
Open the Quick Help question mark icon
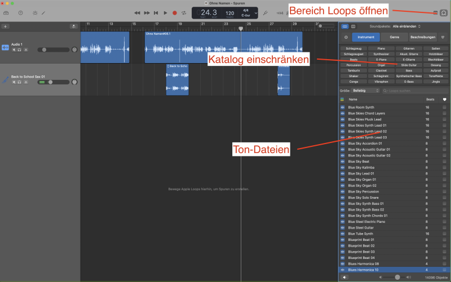click(x=20, y=13)
